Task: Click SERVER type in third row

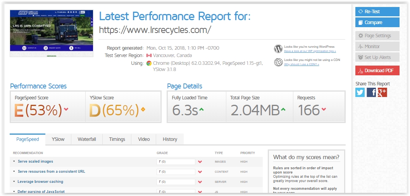Action: coord(220,182)
